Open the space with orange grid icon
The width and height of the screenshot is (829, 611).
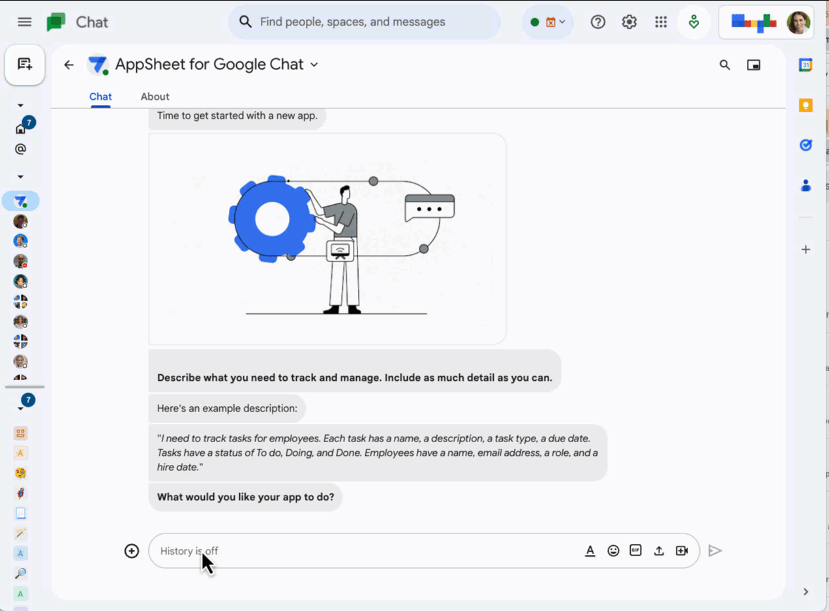tap(21, 434)
